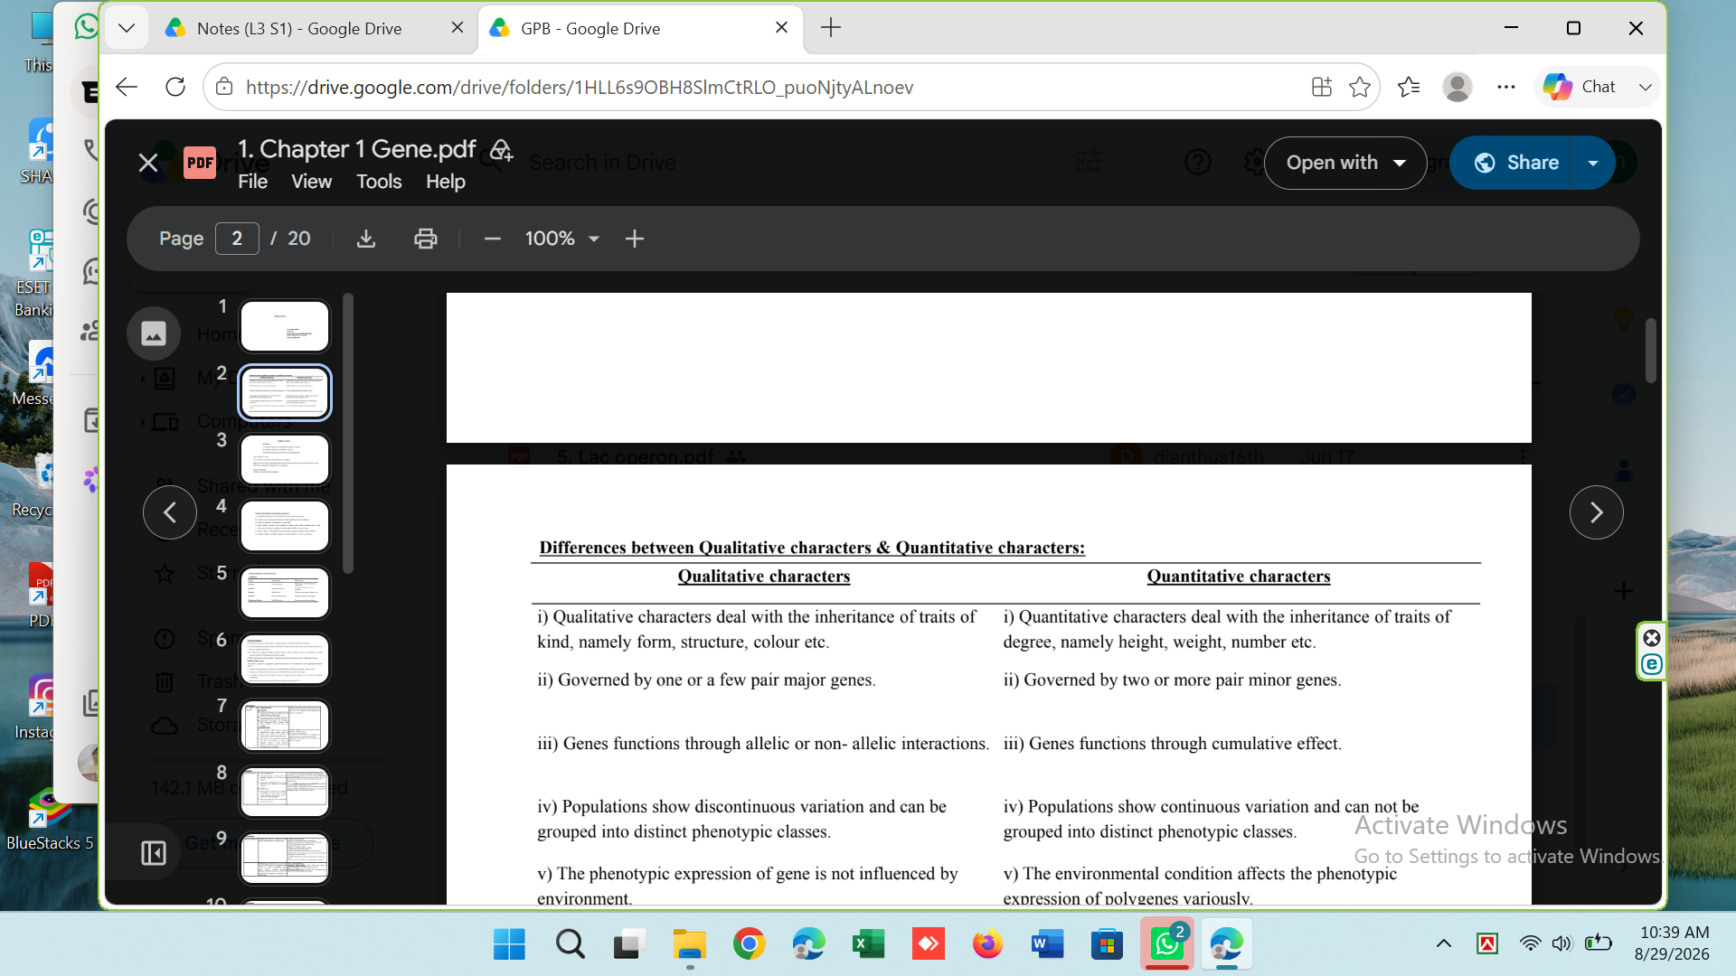The width and height of the screenshot is (1736, 976).
Task: Go to the previous file arrow
Action: 170,512
